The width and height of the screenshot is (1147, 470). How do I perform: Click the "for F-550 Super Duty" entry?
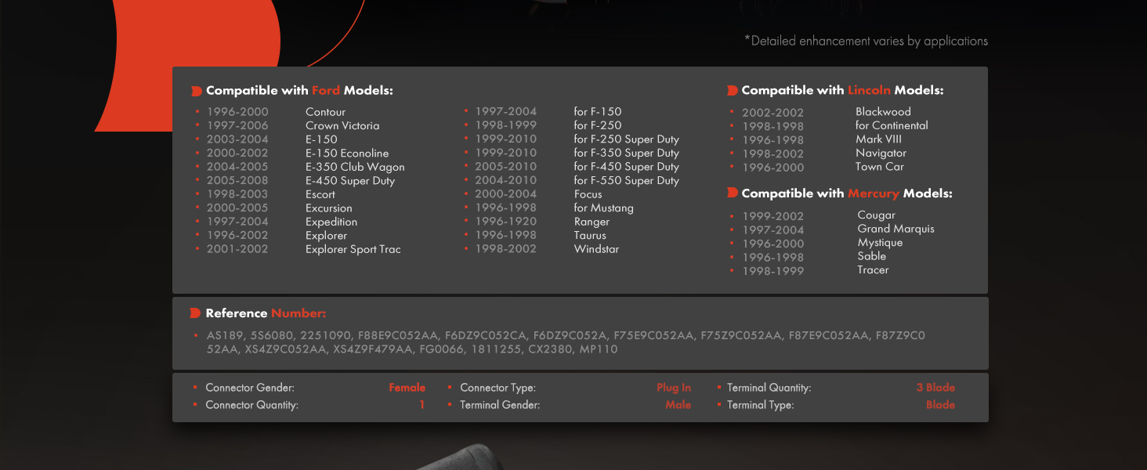coord(627,180)
